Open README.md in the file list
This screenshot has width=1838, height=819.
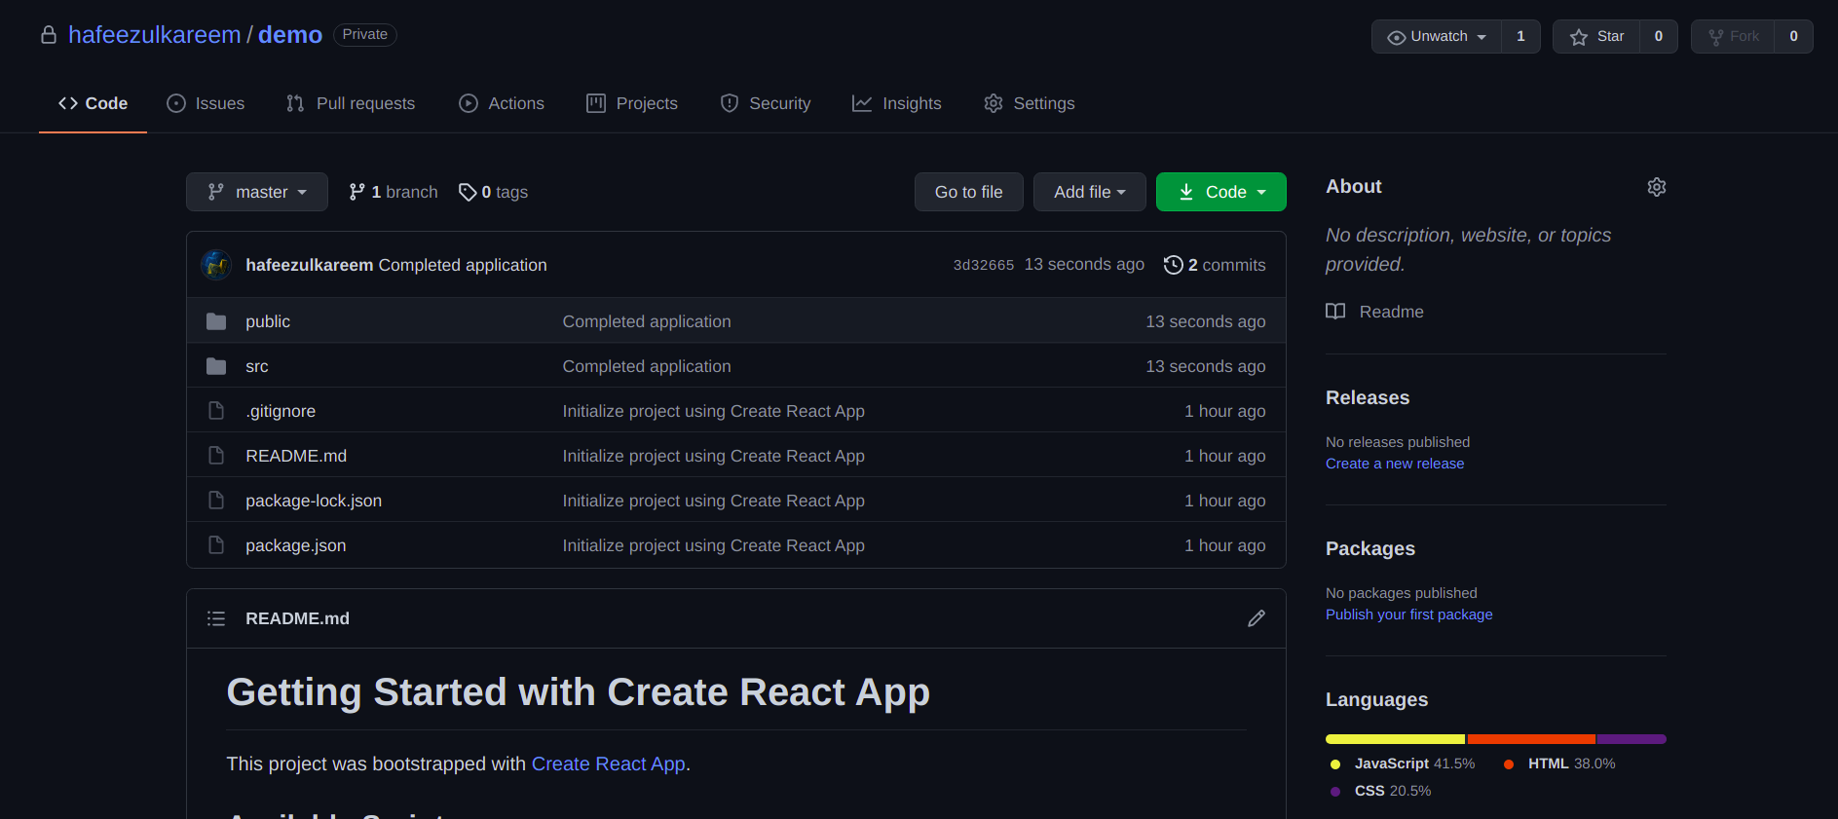pos(296,456)
